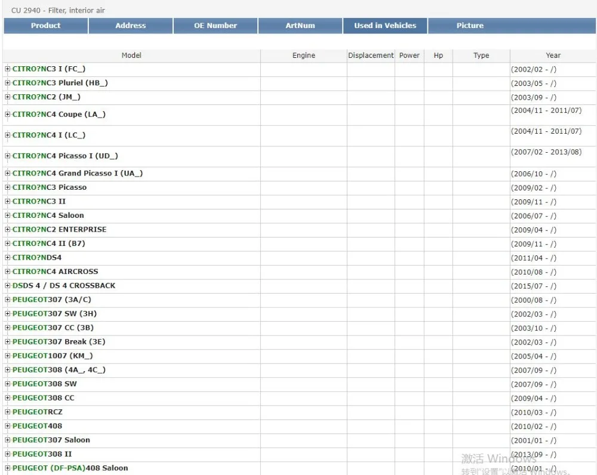
Task: Select the Used in Vehicles tab
Action: 385,26
